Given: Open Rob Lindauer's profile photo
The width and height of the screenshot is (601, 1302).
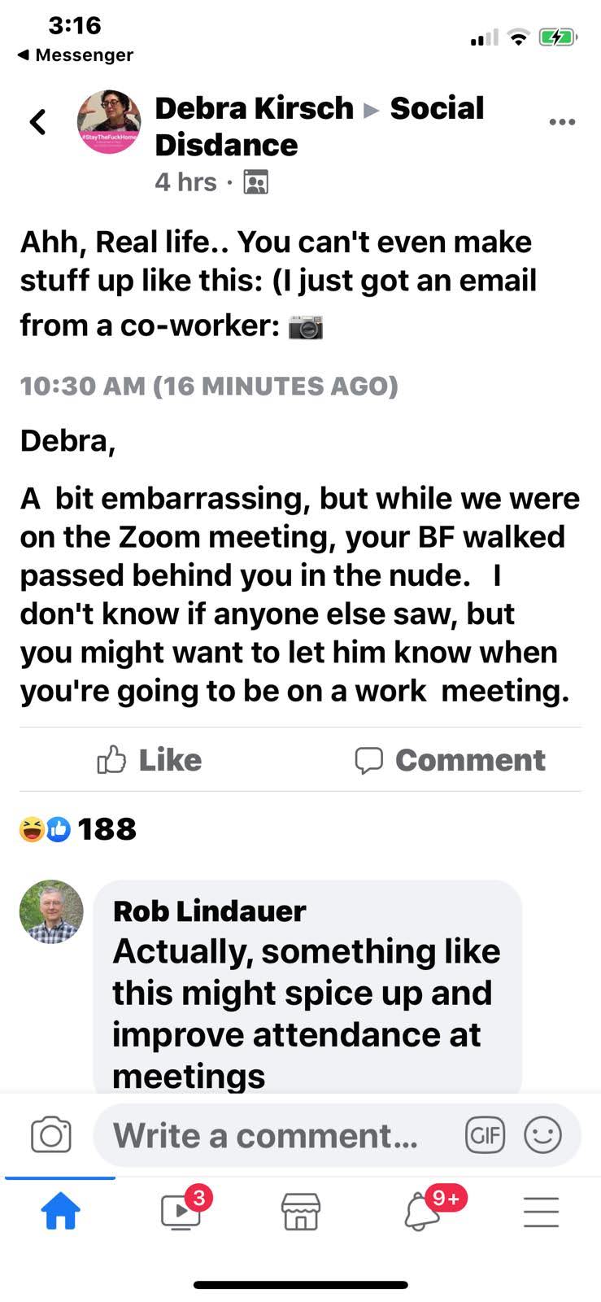Looking at the screenshot, I should tap(51, 911).
